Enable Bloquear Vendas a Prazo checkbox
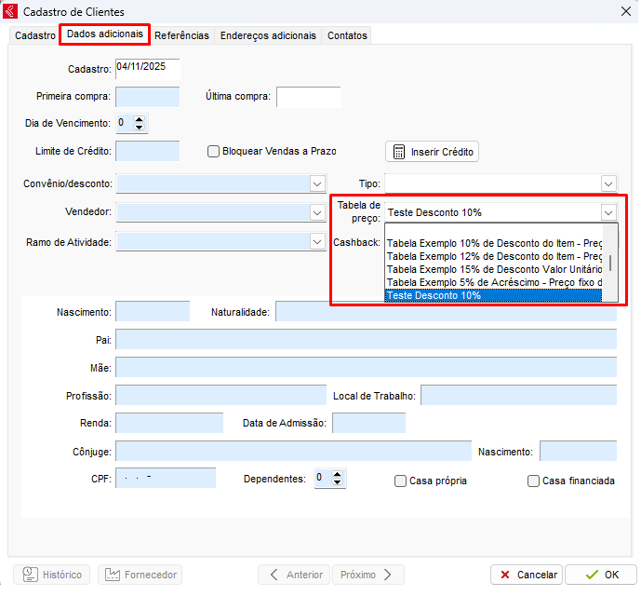This screenshot has width=641, height=596. tap(213, 151)
